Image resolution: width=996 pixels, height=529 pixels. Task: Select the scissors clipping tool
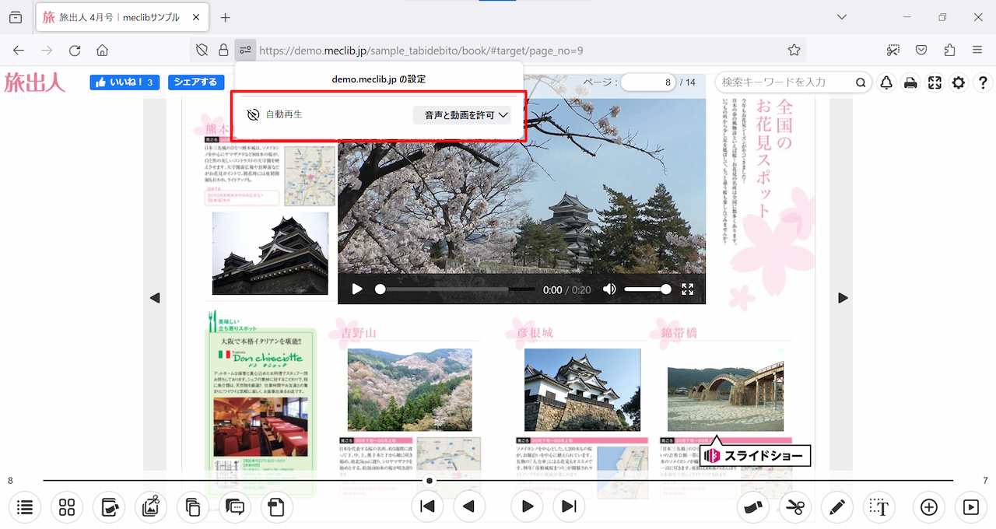(794, 507)
